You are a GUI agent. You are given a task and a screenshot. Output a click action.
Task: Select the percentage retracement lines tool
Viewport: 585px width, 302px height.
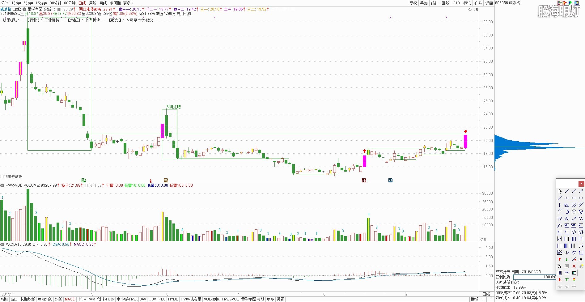560,232
